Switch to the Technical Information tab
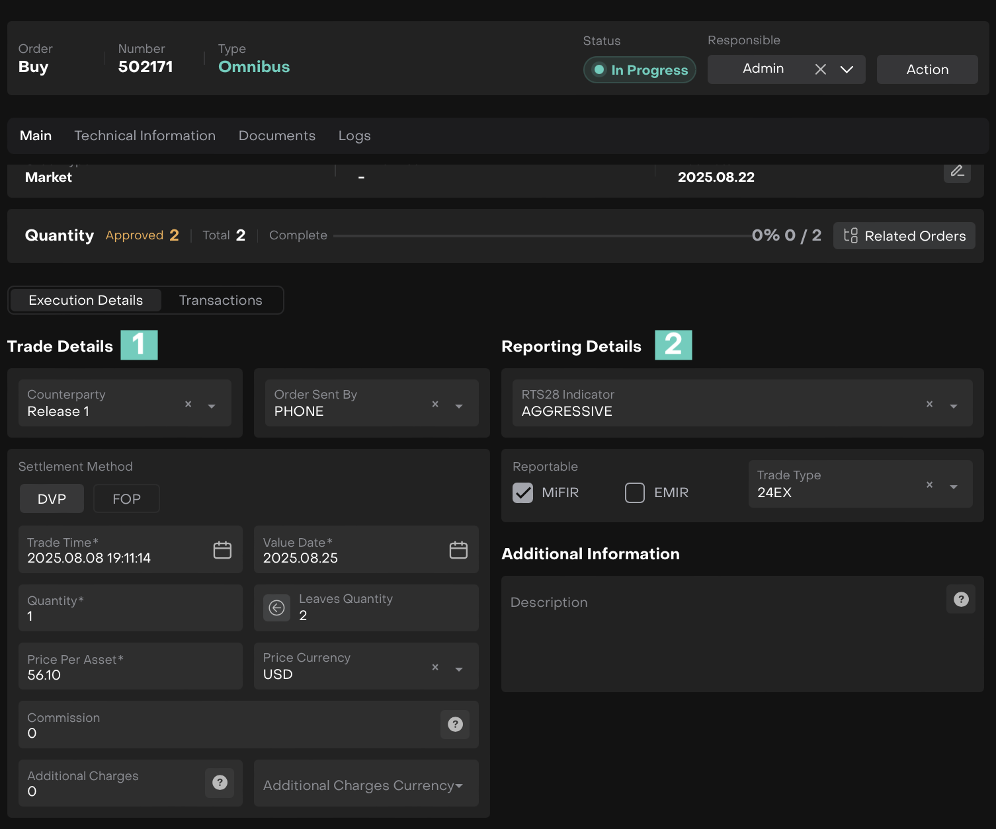 coord(145,136)
